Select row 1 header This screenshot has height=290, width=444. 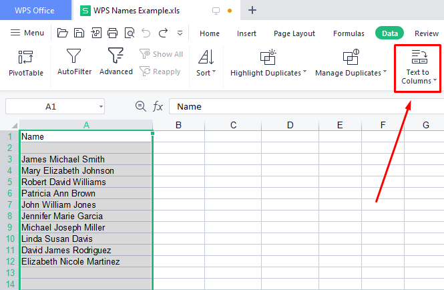point(9,136)
